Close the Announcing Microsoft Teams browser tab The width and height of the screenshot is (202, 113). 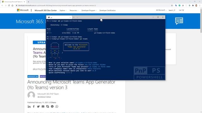[24, 2]
